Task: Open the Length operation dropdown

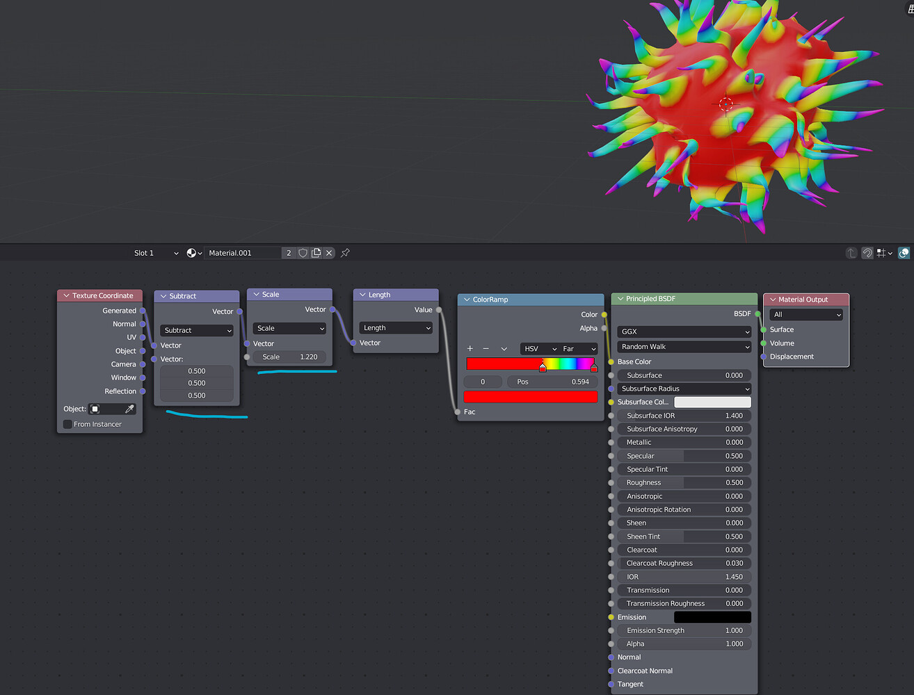Action: pos(396,327)
